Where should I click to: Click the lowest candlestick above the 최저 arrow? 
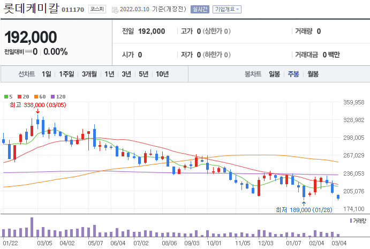tap(304, 192)
